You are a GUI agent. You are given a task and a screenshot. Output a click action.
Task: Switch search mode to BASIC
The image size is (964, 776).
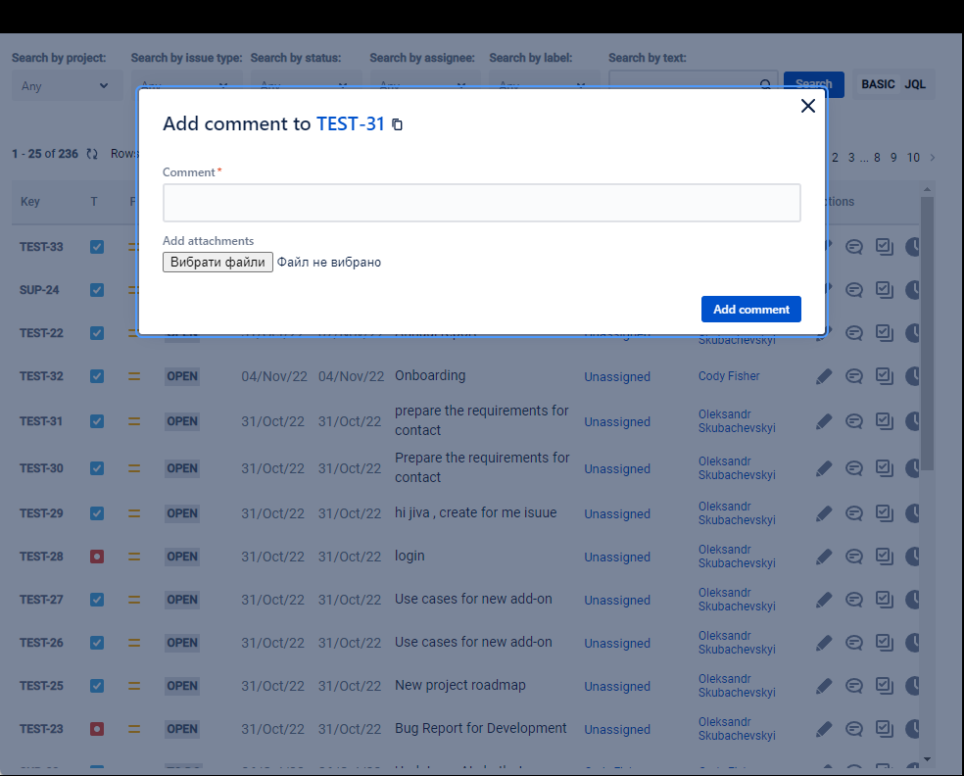[878, 84]
